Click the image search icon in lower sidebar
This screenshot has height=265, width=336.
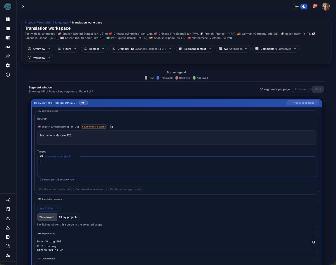coord(8,246)
